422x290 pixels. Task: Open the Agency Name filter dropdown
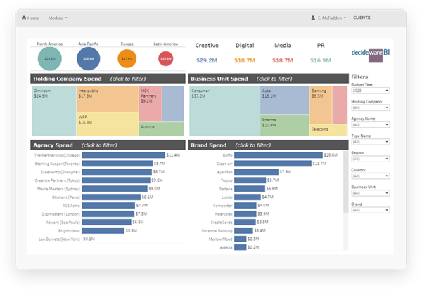tap(371, 125)
